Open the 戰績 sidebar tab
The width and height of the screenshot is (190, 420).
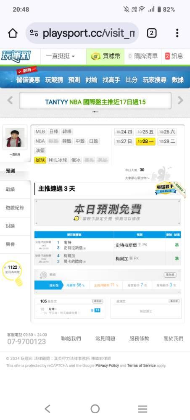(x=11, y=189)
